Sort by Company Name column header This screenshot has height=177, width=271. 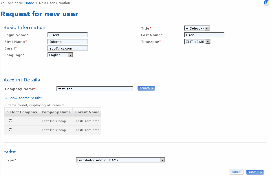tap(56, 112)
